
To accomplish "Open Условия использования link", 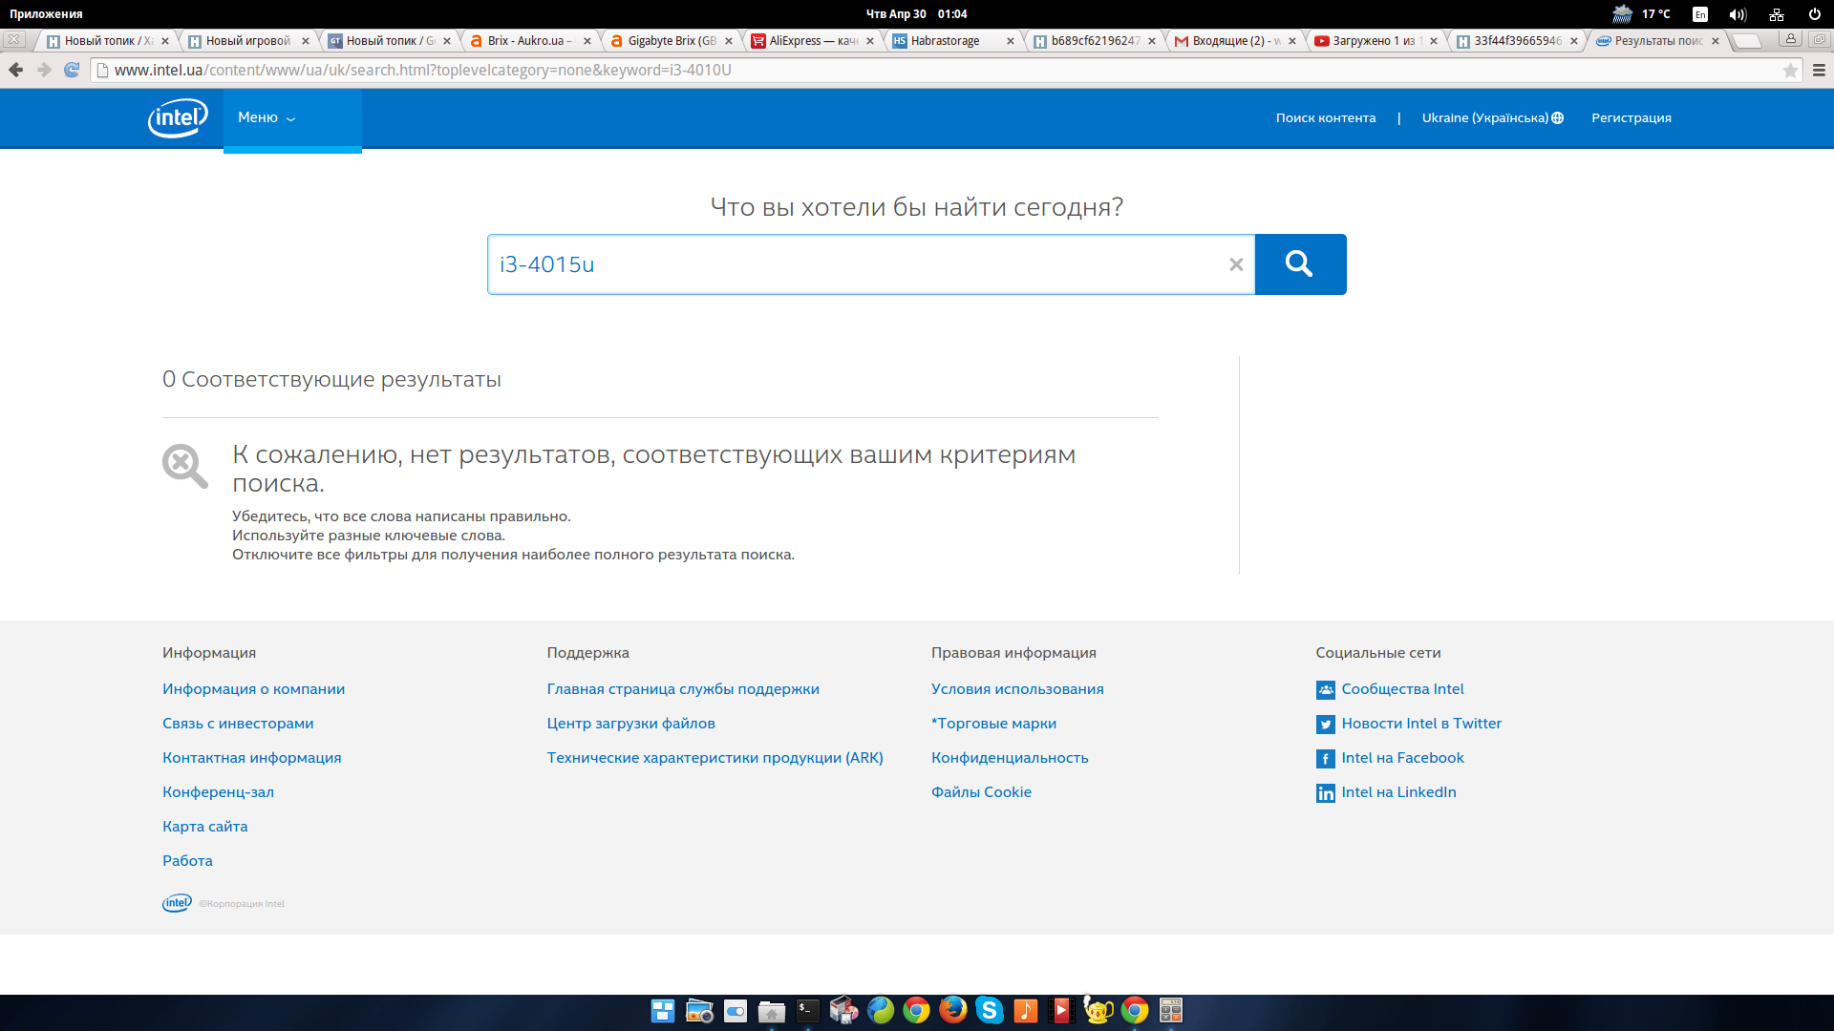I will 1017,689.
